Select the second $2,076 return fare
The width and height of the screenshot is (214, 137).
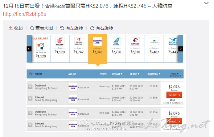pos(174,121)
